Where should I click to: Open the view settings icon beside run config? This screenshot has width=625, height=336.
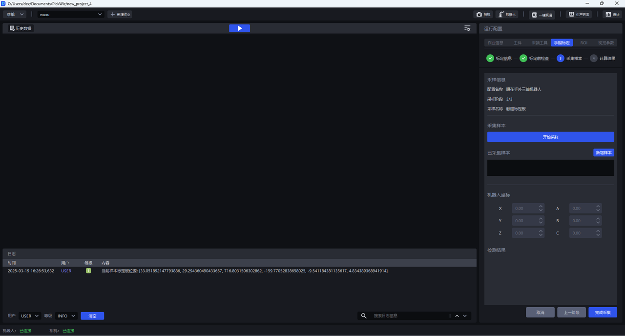pos(467,28)
